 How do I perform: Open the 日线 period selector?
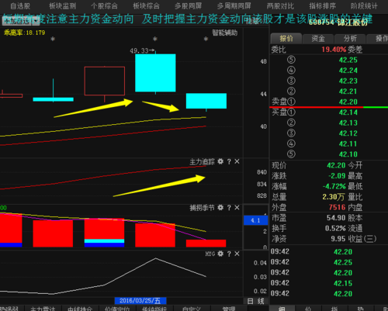tap(256, 301)
